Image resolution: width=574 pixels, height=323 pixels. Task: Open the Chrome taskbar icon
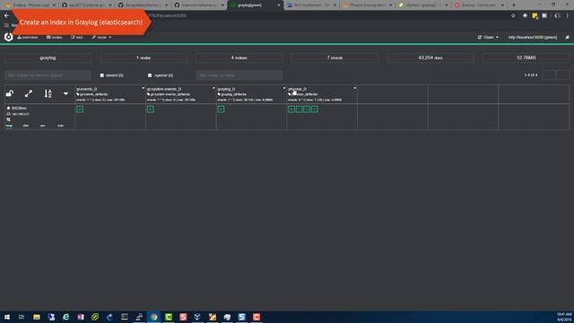[153, 317]
